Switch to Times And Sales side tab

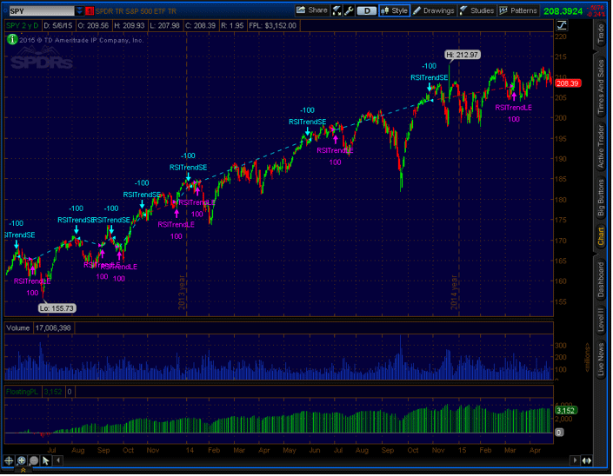601,87
